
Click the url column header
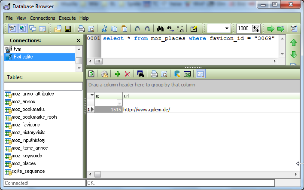[210, 95]
